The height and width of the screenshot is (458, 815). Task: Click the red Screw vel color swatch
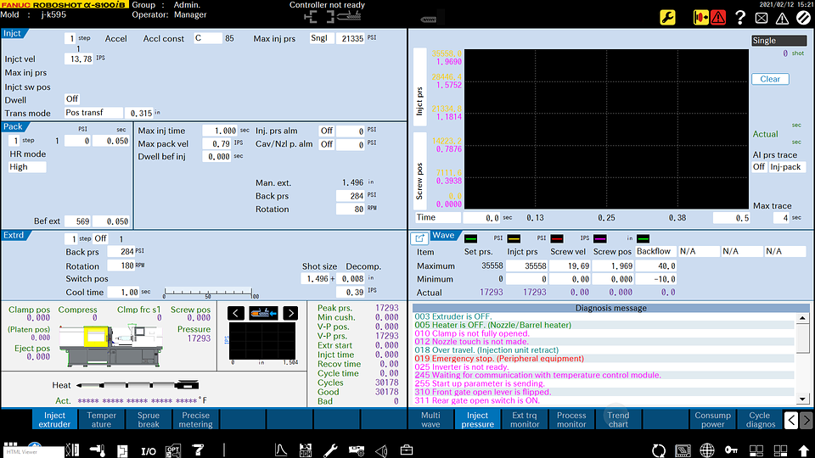[x=557, y=238]
